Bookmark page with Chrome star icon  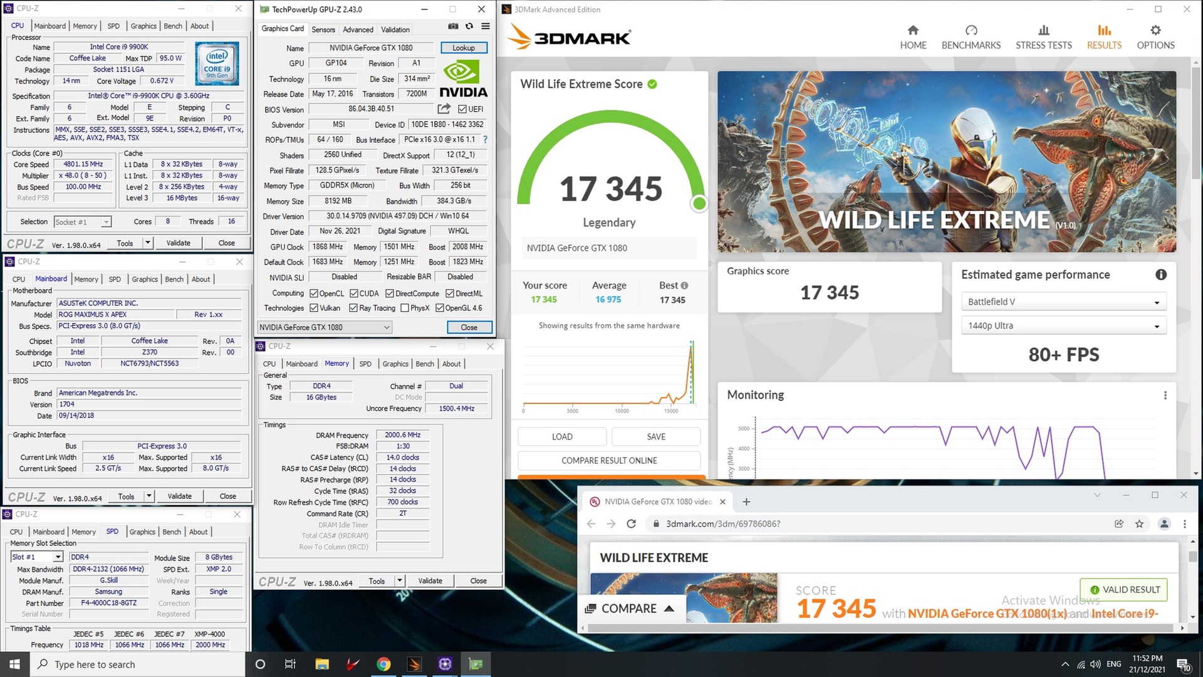(x=1139, y=524)
